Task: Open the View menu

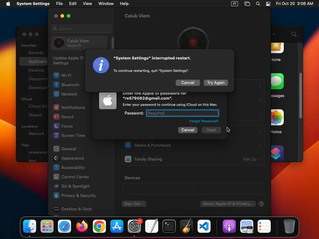Action: click(87, 4)
